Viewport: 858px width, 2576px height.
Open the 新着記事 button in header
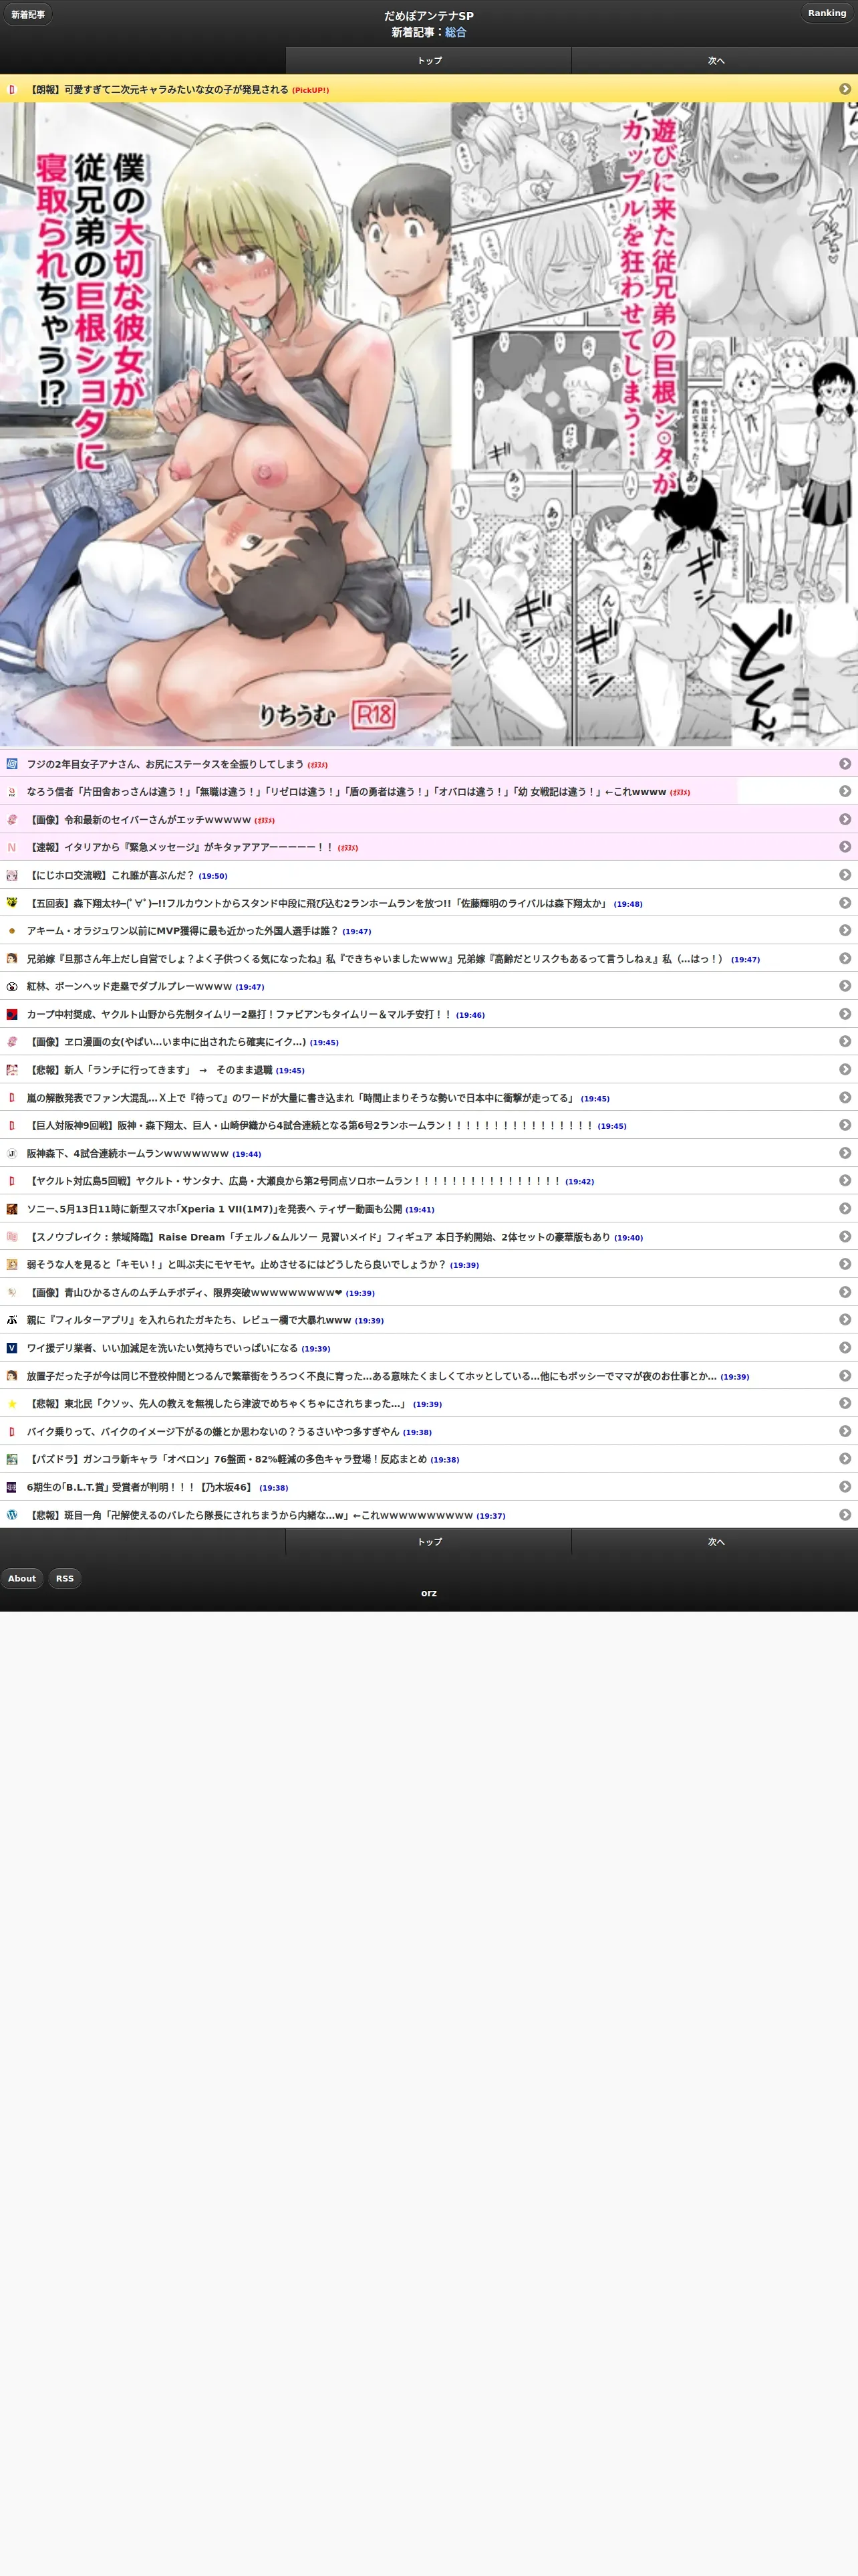coord(28,15)
